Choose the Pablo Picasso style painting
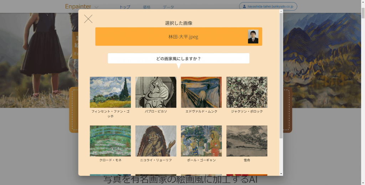Screen dimensions: 365x185 coord(156,92)
